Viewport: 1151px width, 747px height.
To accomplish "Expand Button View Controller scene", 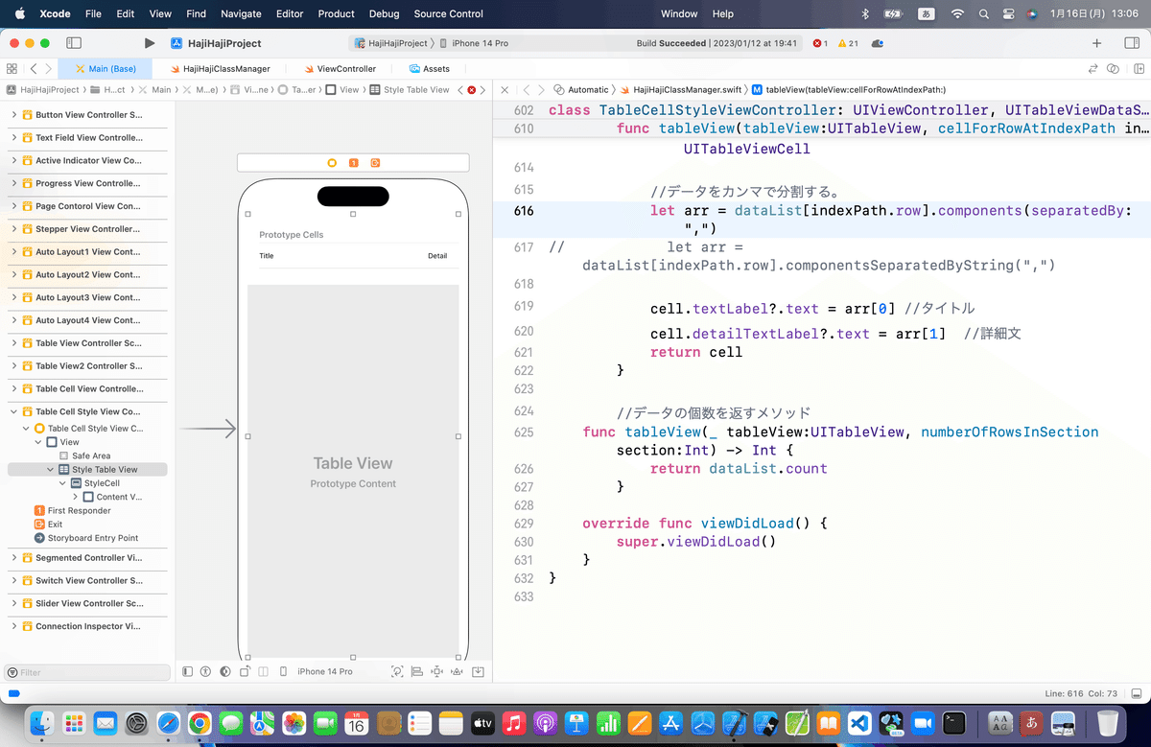I will 13,115.
